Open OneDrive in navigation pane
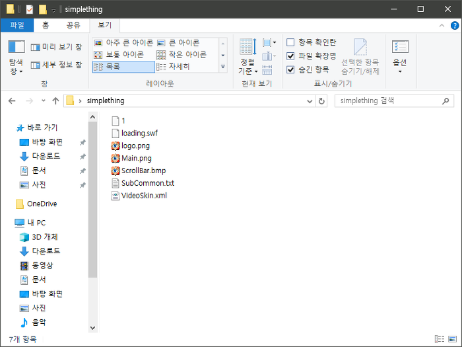Screen dimensions: 462x347 (x=36, y=204)
